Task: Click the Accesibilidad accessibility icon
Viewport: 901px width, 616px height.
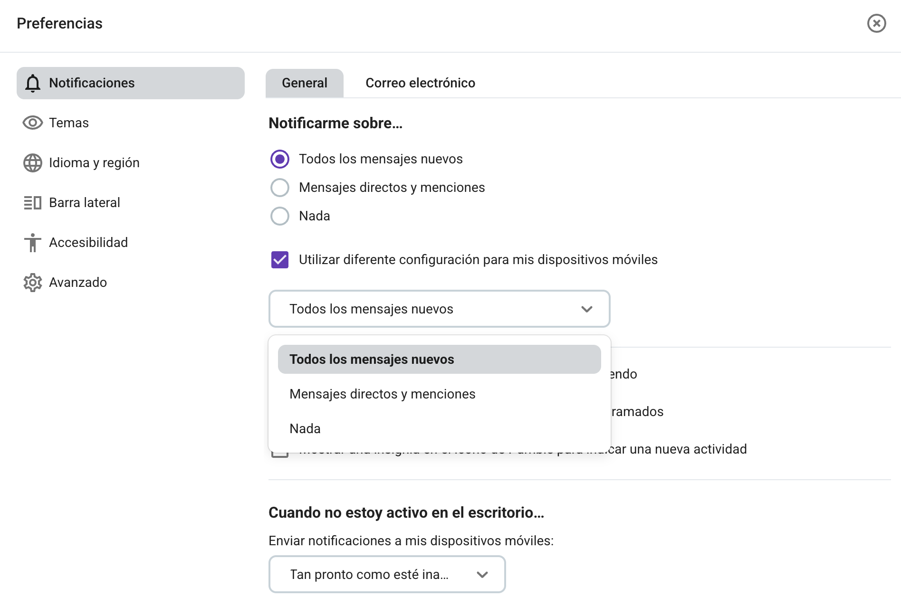Action: [32, 242]
